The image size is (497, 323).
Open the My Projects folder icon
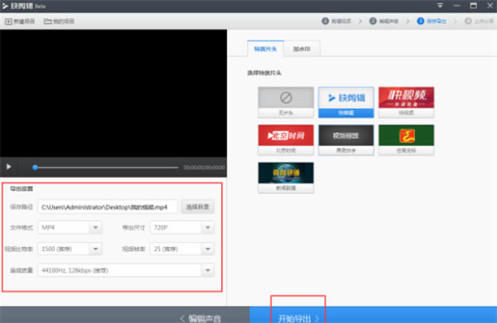tap(47, 21)
